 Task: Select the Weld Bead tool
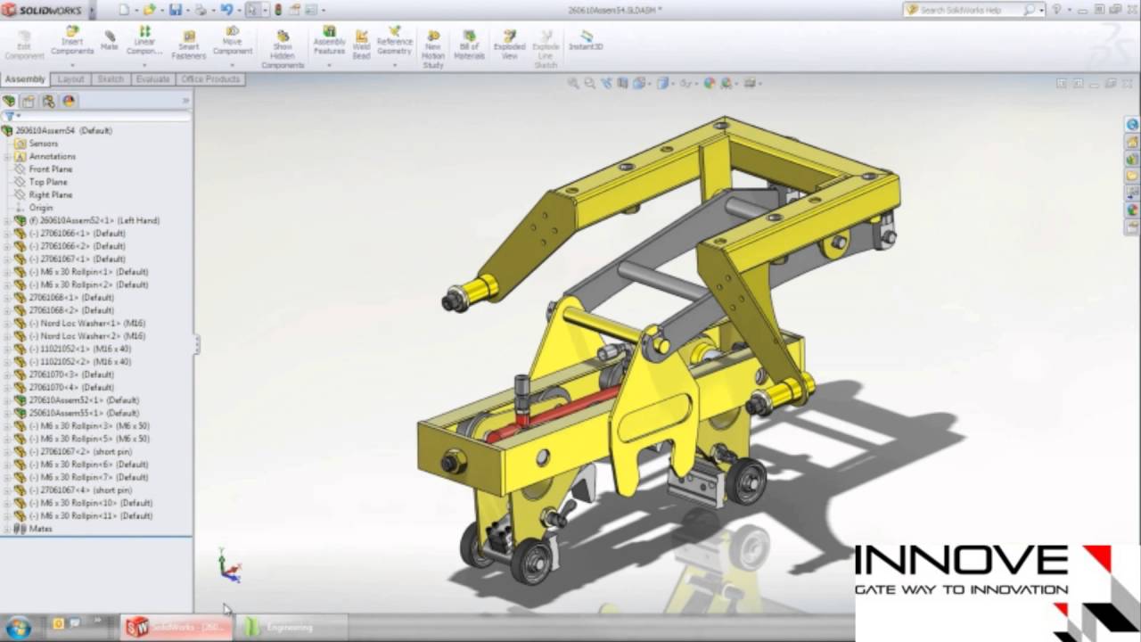(x=361, y=45)
